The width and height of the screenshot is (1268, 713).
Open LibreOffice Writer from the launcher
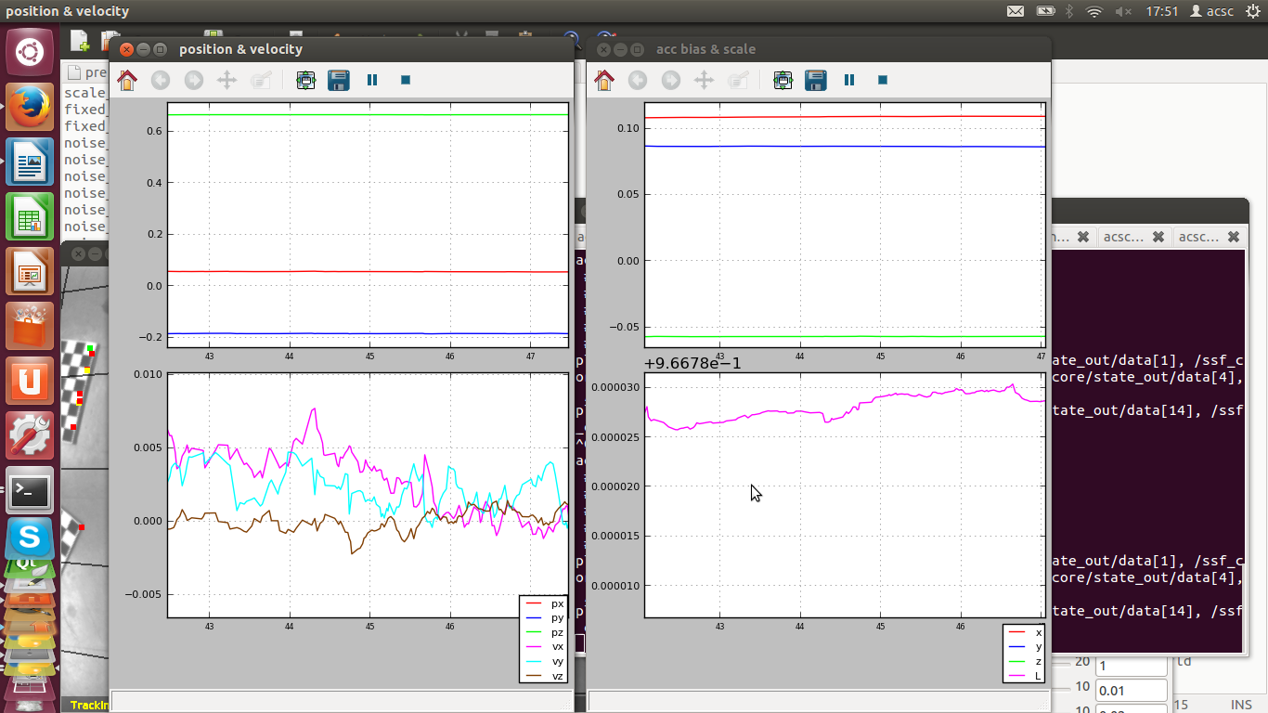click(x=30, y=162)
